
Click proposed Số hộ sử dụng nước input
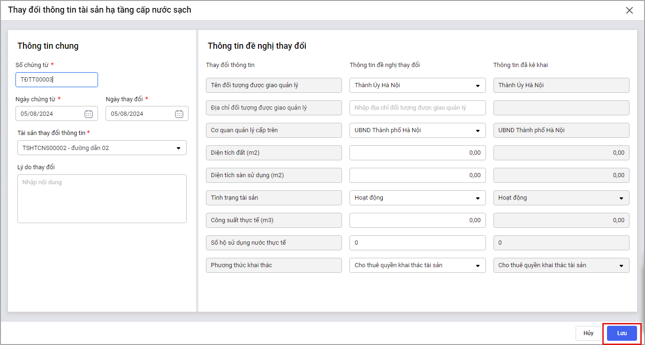tap(417, 243)
